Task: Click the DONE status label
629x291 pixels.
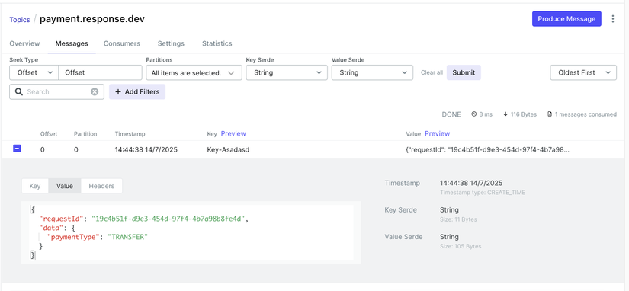Action: click(x=451, y=114)
